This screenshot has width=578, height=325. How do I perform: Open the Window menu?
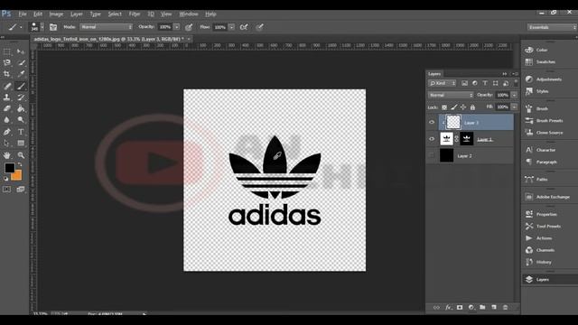coord(189,14)
